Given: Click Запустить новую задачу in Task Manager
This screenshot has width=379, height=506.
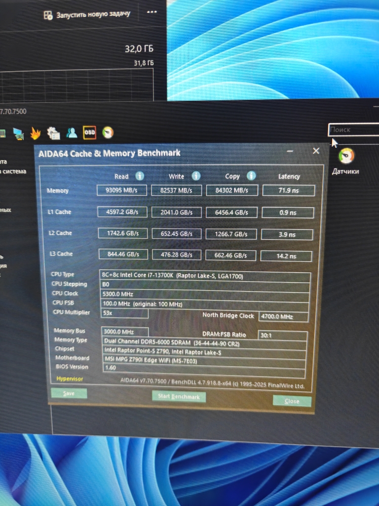Looking at the screenshot, I should [87, 14].
